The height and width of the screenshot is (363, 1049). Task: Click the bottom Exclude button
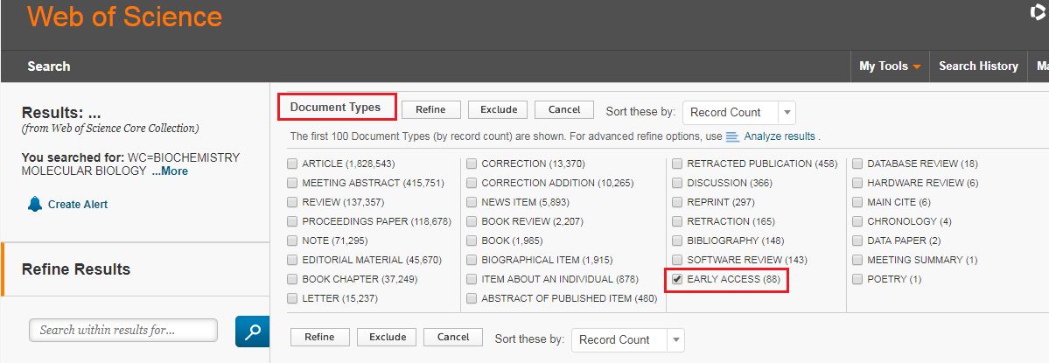(x=388, y=337)
